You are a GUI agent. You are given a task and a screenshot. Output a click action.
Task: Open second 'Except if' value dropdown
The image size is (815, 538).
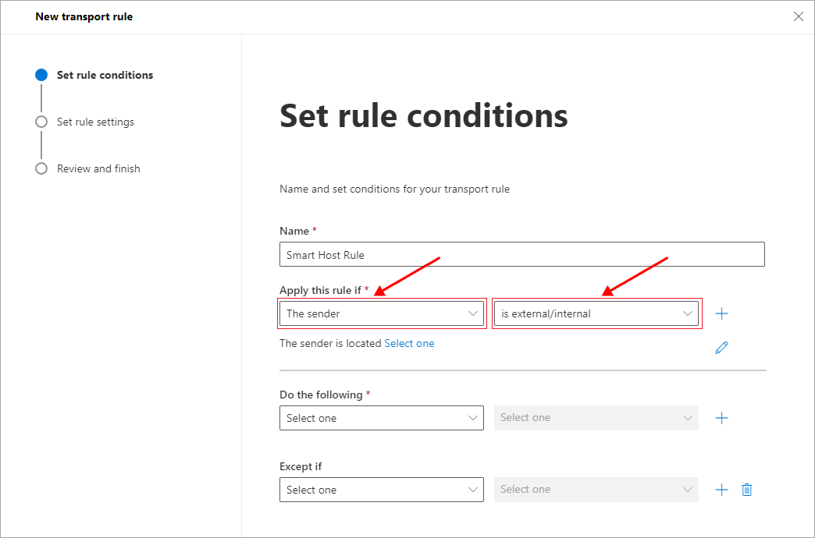(x=596, y=490)
